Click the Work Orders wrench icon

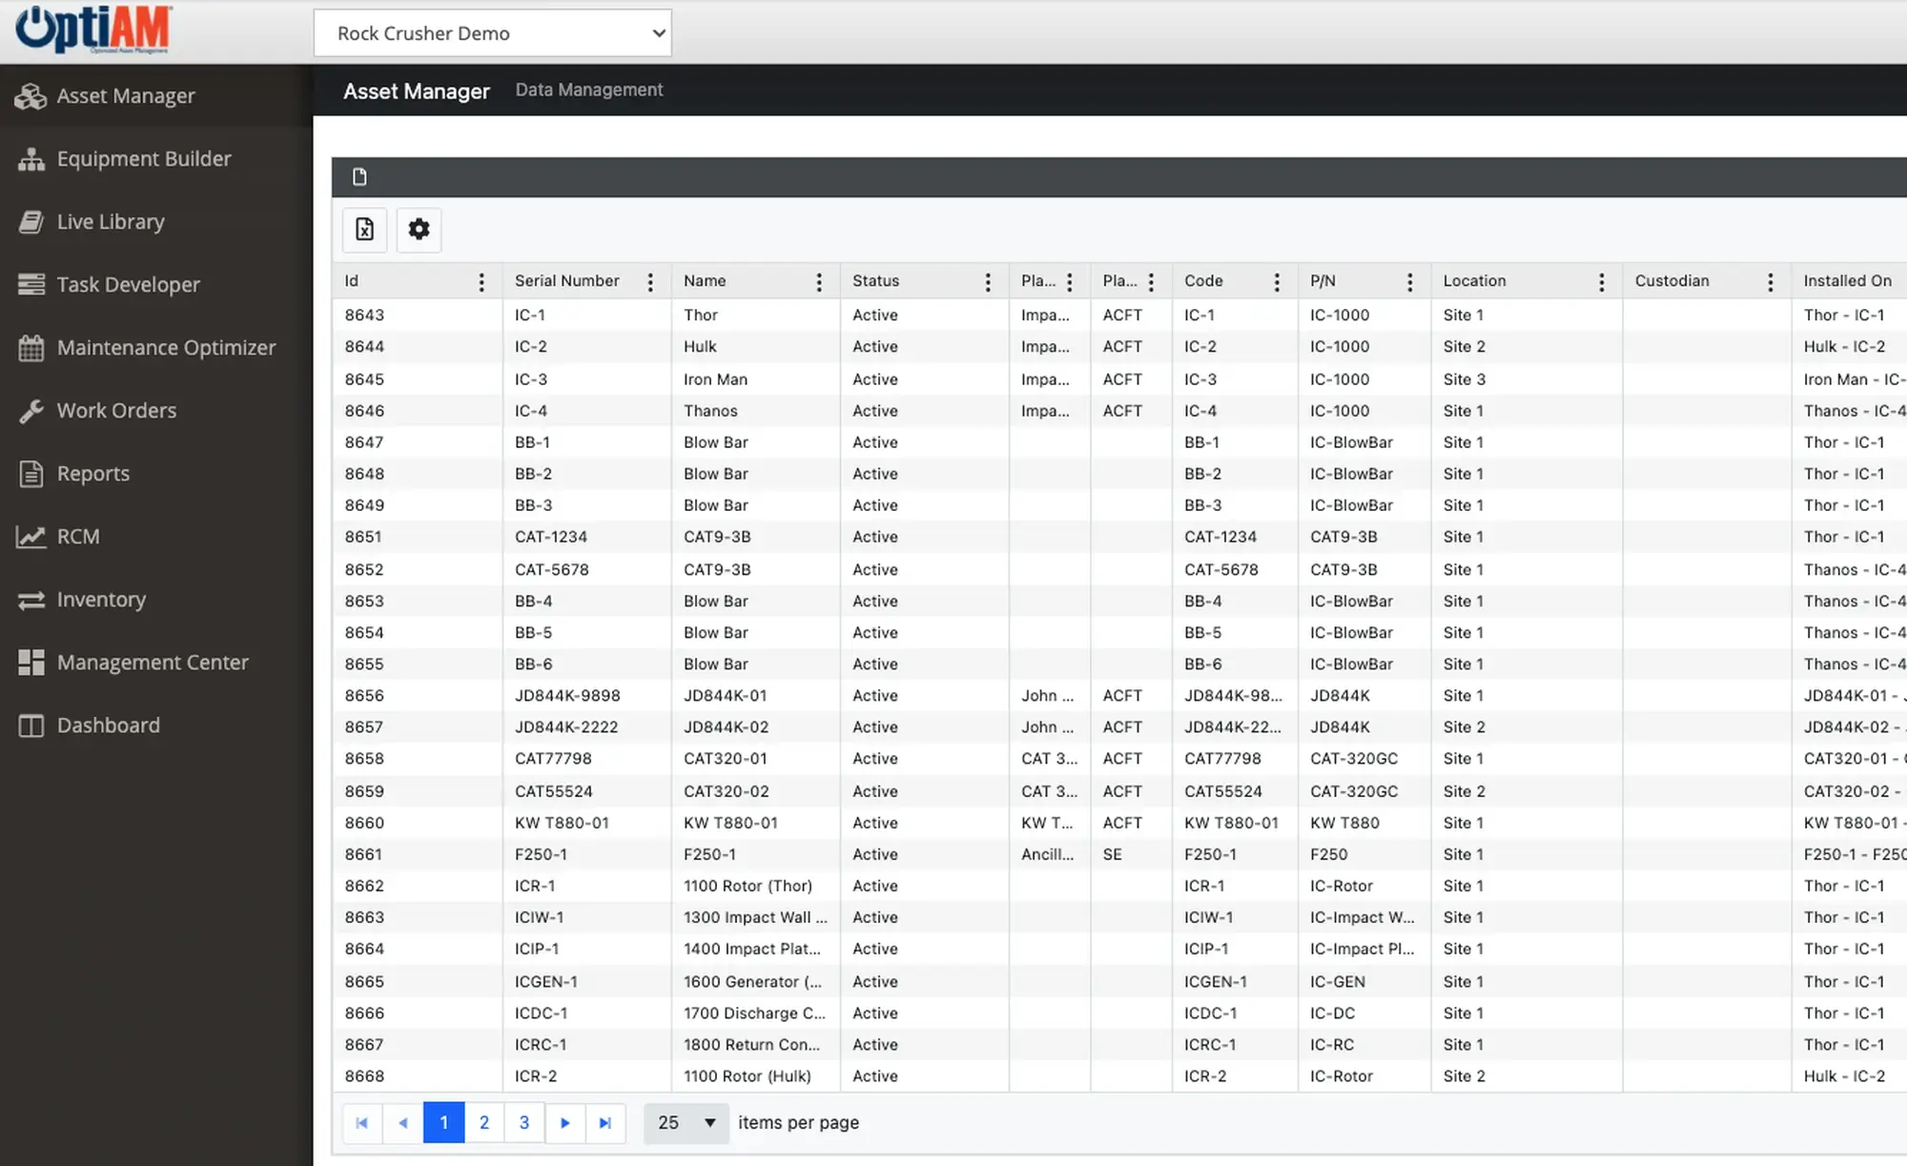tap(31, 411)
